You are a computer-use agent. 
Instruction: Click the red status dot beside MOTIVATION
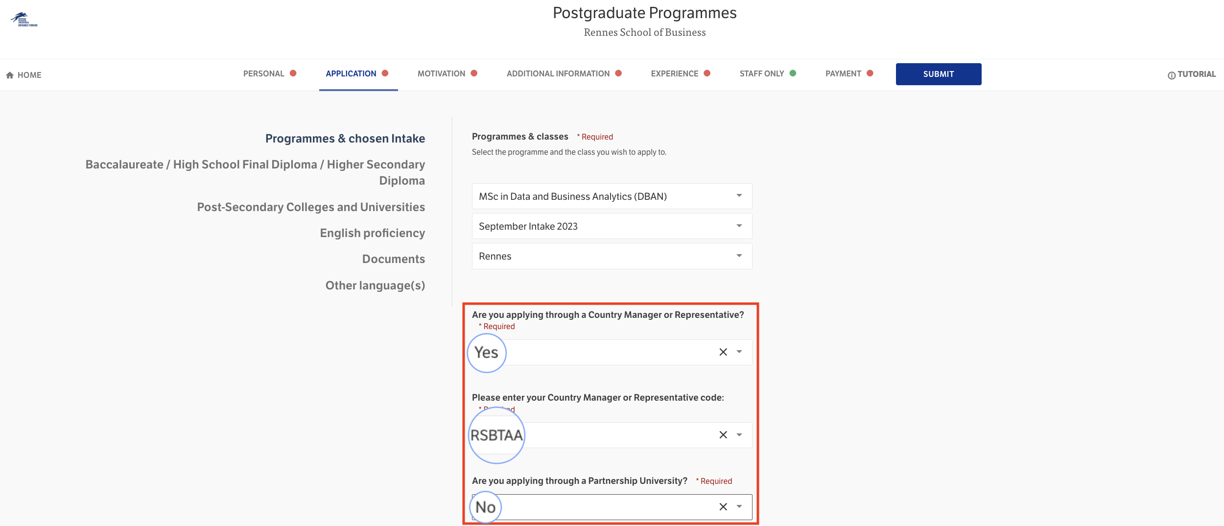473,73
